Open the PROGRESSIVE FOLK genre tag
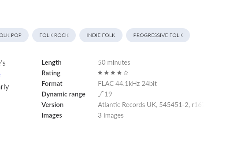 coord(158,35)
